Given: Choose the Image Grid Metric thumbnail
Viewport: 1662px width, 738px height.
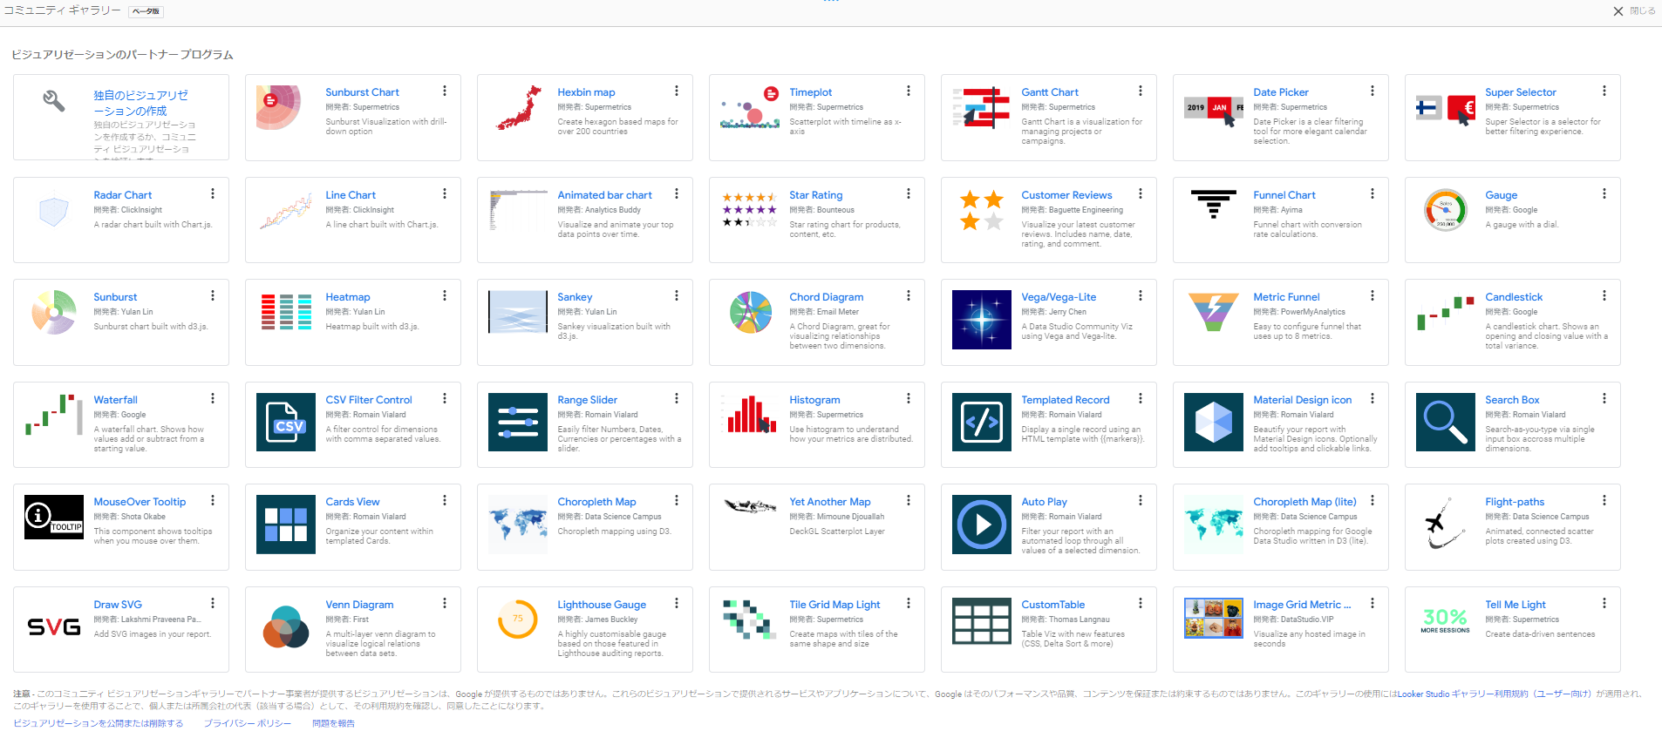Looking at the screenshot, I should (x=1214, y=619).
